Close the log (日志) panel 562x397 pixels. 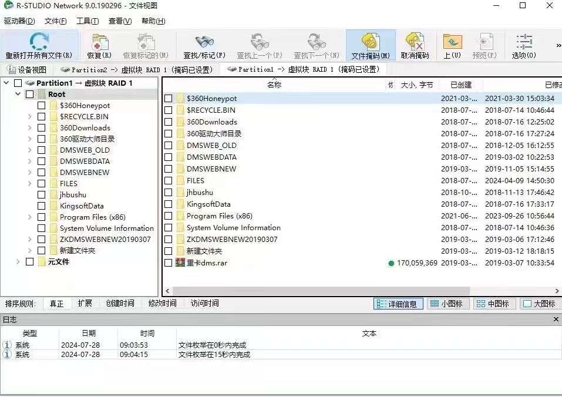[556, 319]
